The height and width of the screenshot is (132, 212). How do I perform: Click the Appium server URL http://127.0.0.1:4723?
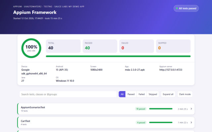click(171, 70)
